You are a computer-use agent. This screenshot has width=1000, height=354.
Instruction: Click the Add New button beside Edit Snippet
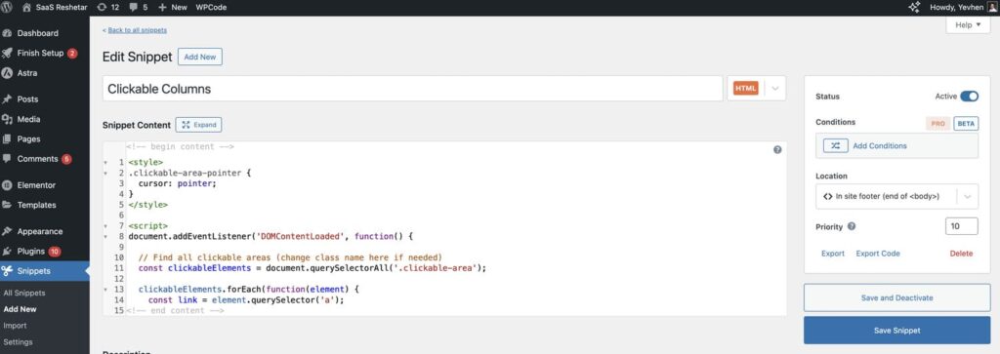click(x=199, y=57)
